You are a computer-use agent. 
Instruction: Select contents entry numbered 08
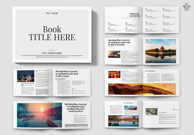[114, 29]
